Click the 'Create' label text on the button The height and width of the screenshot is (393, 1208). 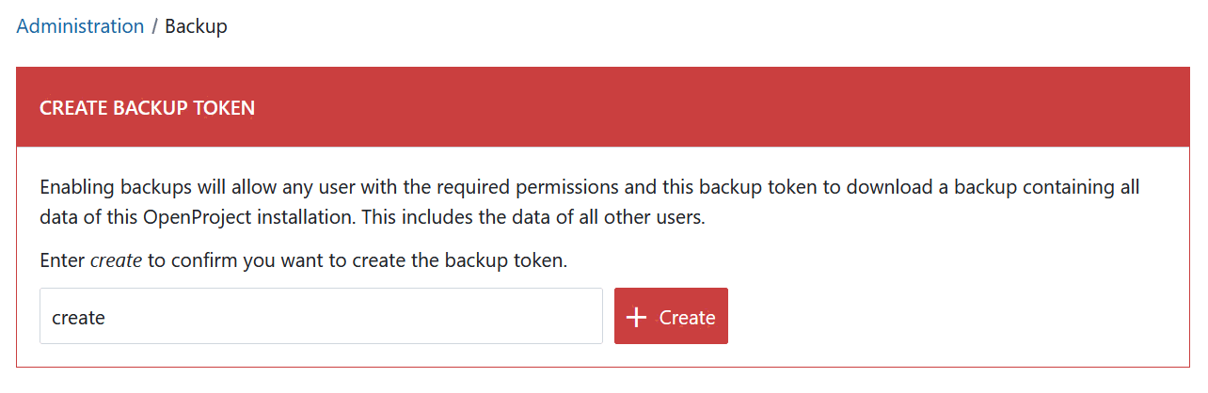click(687, 318)
